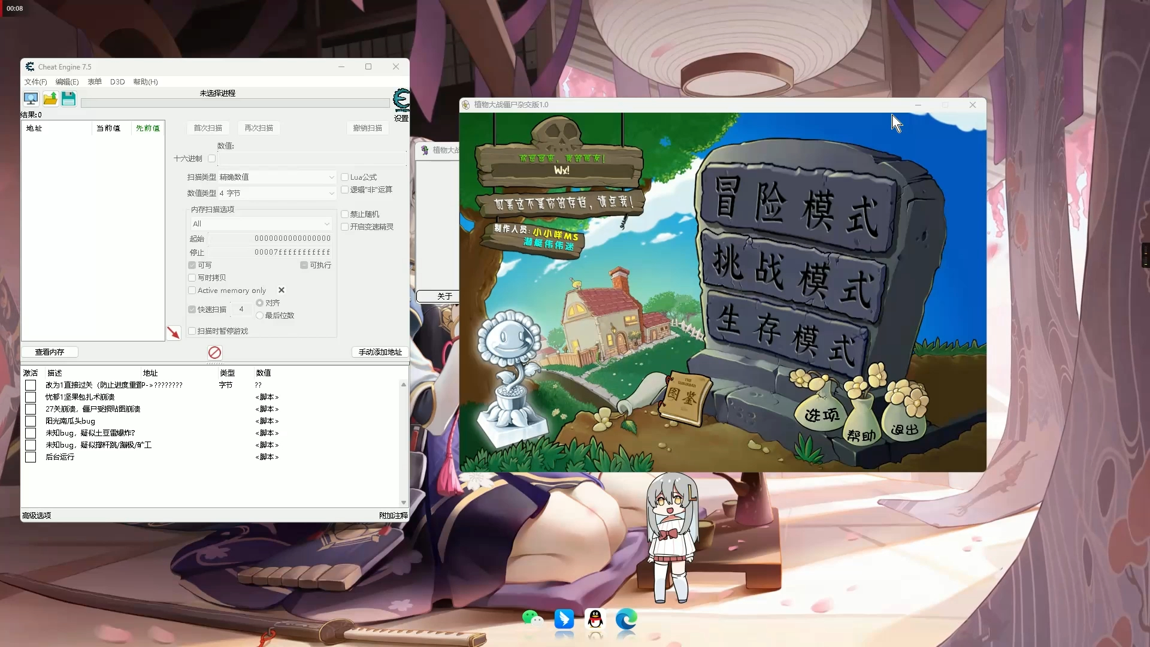1150x647 pixels.
Task: Select 生存模式 survival mode on tombstone
Action: [x=786, y=334]
